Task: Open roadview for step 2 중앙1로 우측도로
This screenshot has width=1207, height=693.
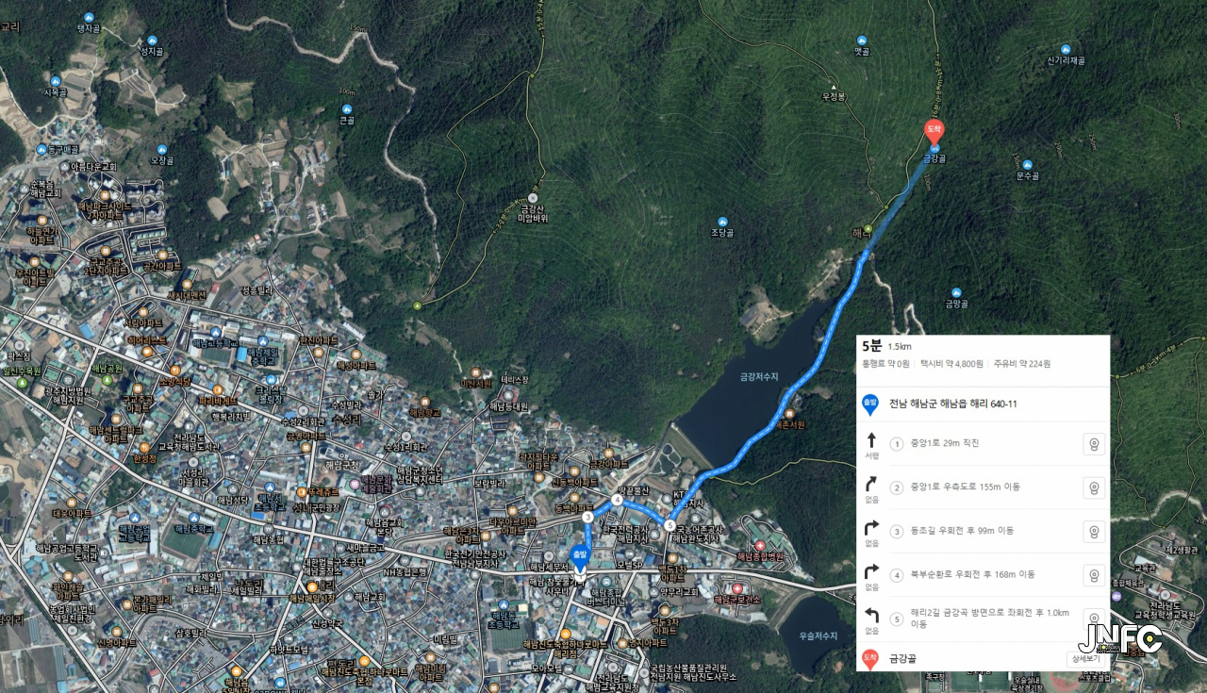Action: click(1094, 487)
